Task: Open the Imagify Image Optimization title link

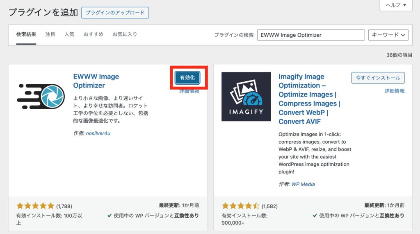Action: coord(309,99)
